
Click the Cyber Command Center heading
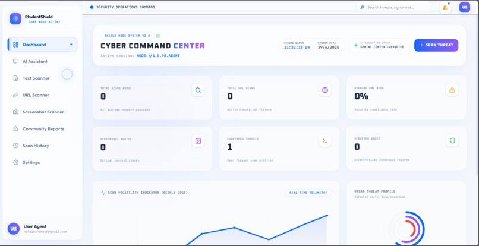coord(153,46)
